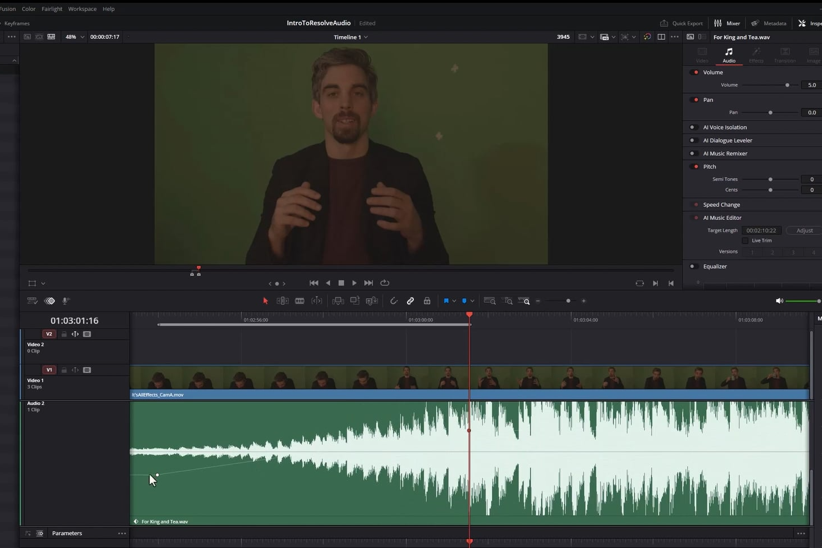Enable AI Voice Isolation toggle
The width and height of the screenshot is (822, 548).
pyautogui.click(x=693, y=127)
